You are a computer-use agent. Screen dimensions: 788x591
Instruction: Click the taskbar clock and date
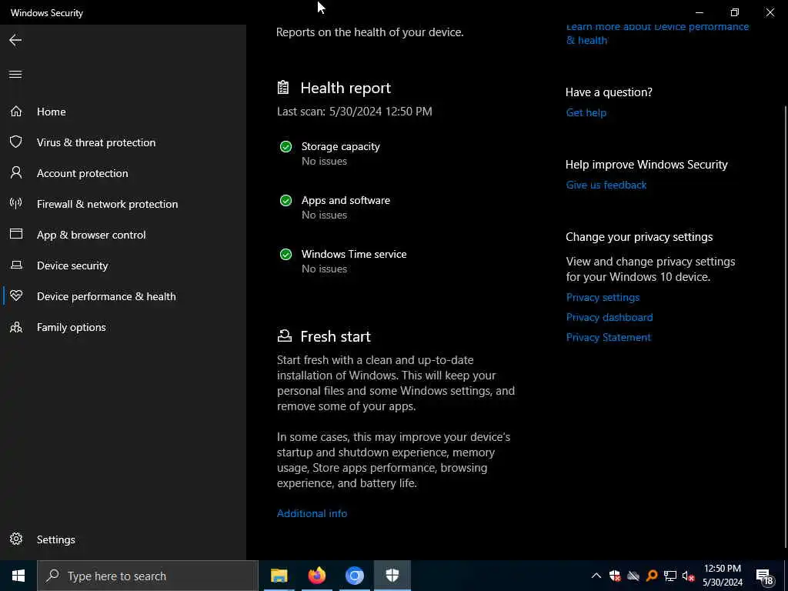click(723, 576)
